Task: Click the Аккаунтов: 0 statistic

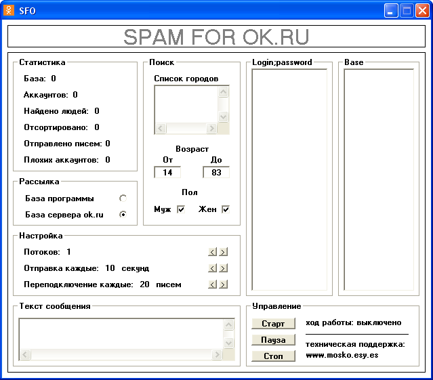Action: tap(51, 95)
